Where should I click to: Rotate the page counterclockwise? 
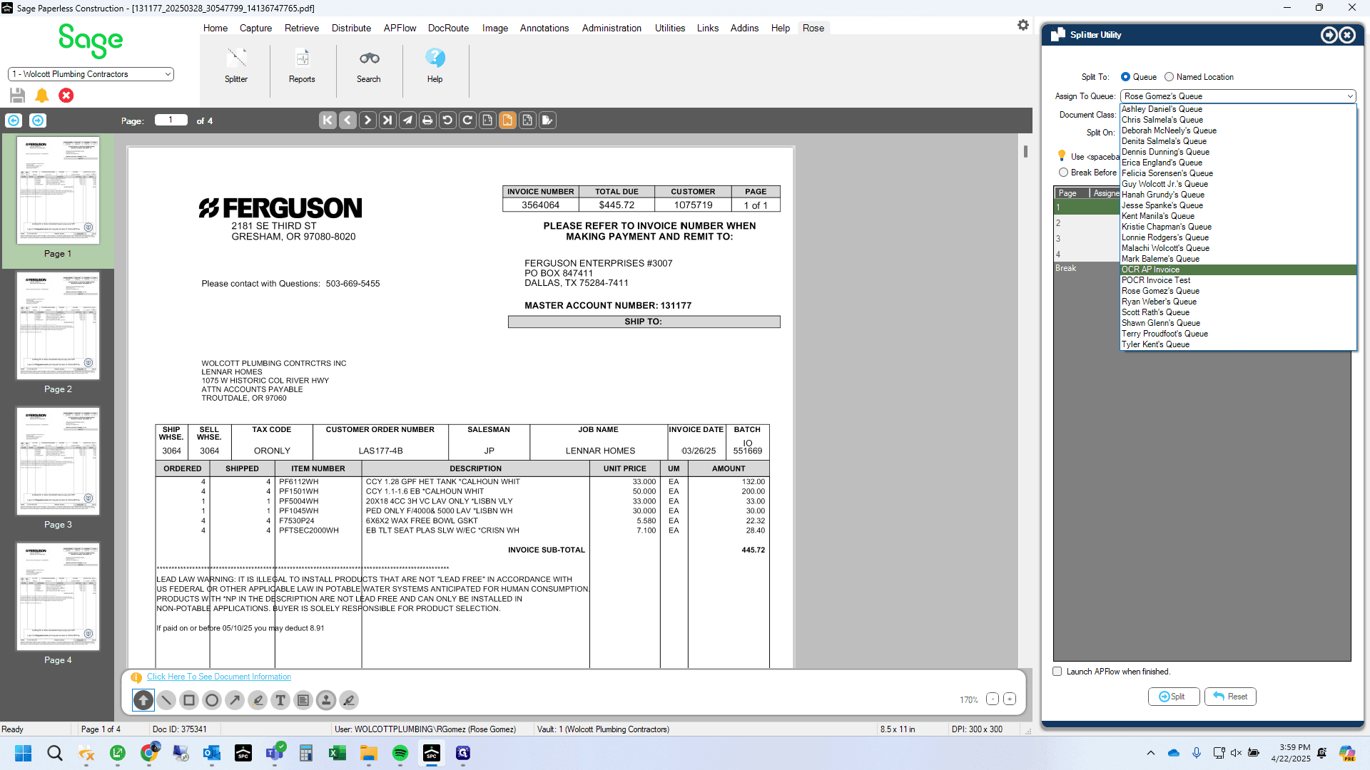coord(447,120)
